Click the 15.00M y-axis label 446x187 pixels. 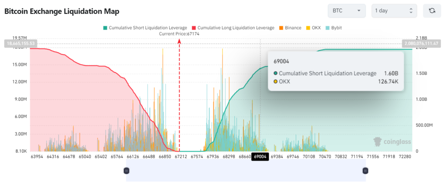pyautogui.click(x=19, y=65)
